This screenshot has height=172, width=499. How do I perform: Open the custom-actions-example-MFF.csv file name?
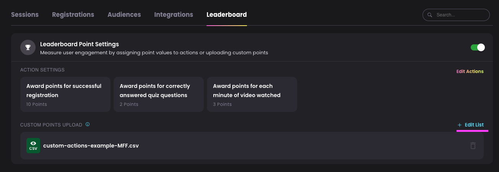pyautogui.click(x=91, y=146)
